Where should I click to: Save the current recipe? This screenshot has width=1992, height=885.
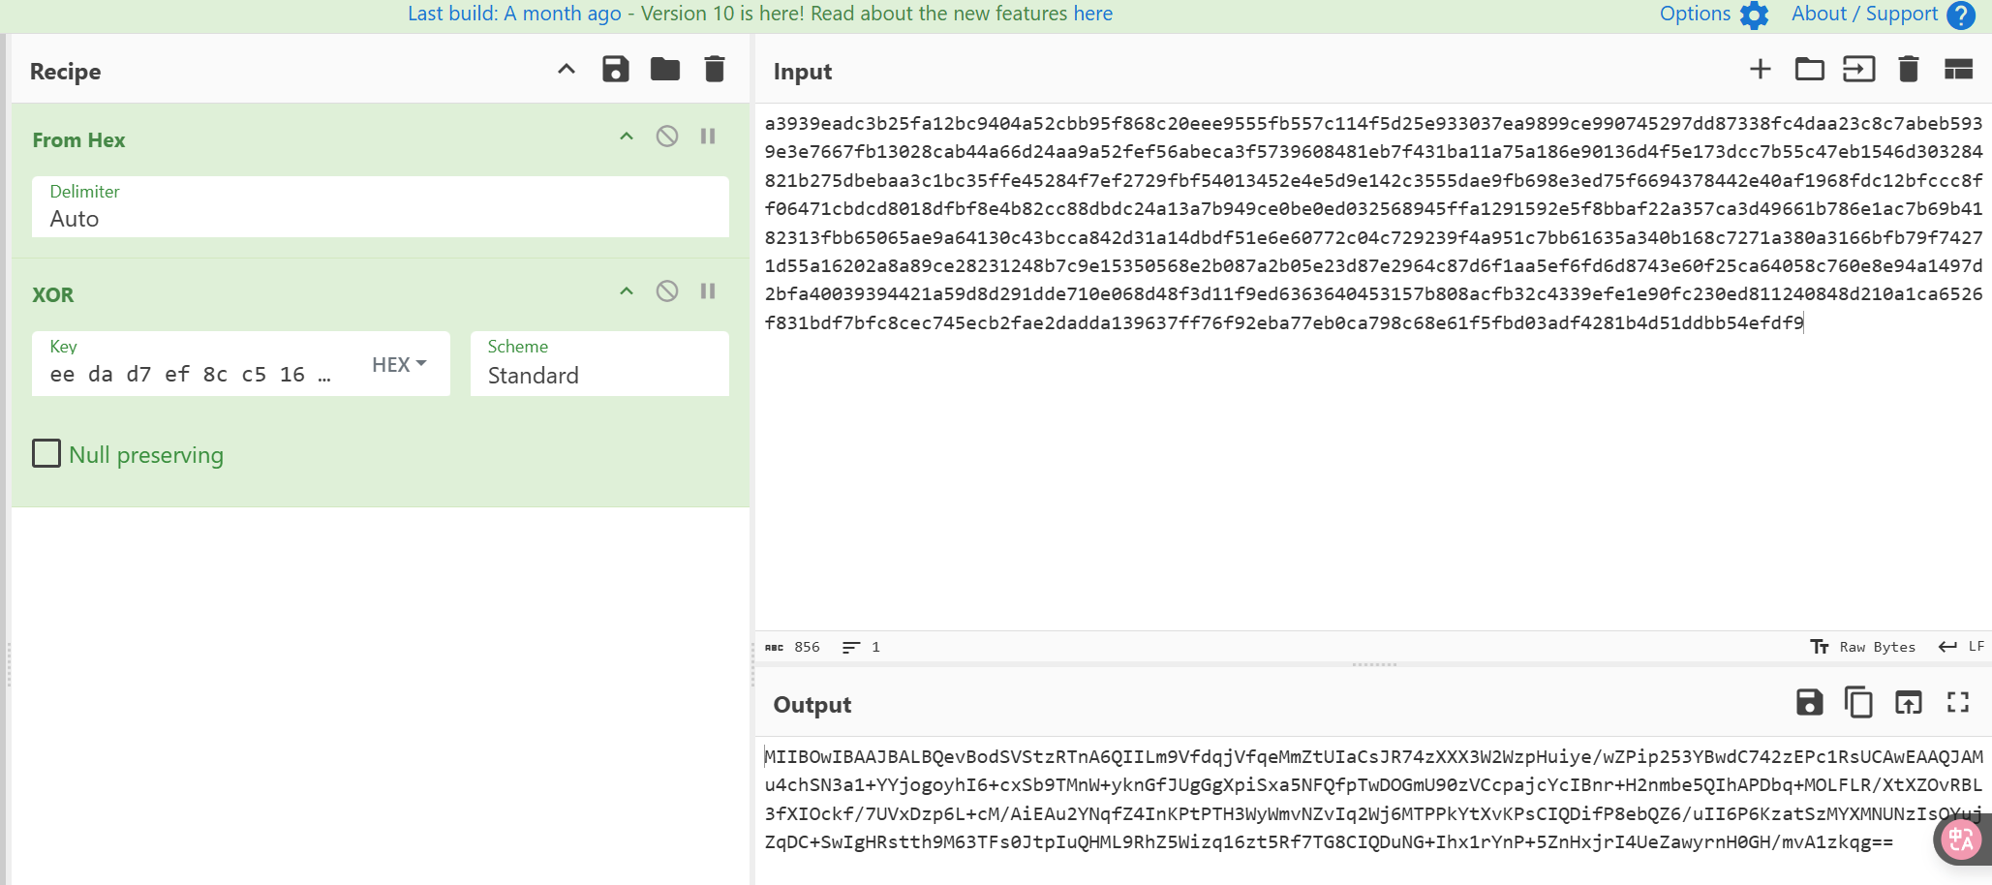(x=615, y=70)
